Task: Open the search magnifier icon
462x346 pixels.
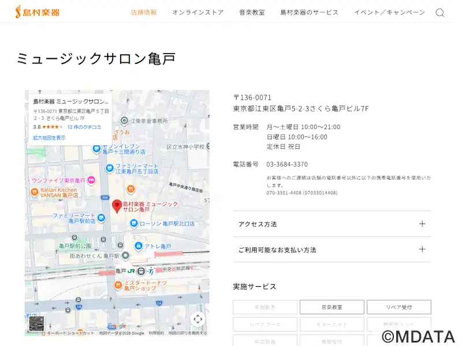Action: (440, 13)
